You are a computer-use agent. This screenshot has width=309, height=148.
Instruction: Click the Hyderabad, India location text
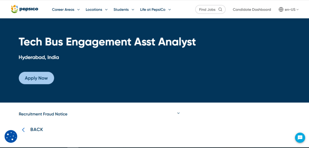[x=39, y=57]
